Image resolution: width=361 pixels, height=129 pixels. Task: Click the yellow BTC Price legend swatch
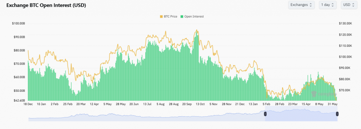pos(161,17)
